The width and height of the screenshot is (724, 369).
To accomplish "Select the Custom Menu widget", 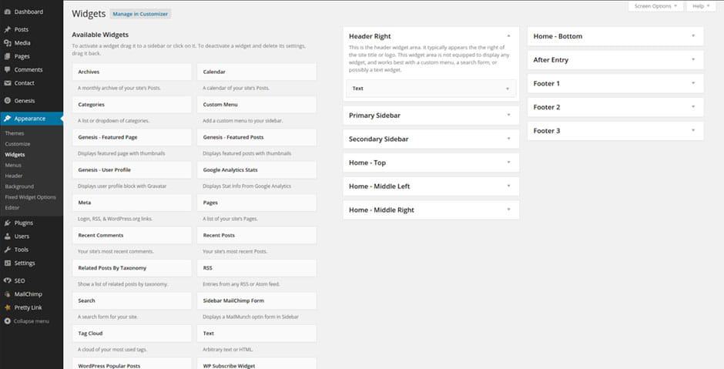I will 256,105.
